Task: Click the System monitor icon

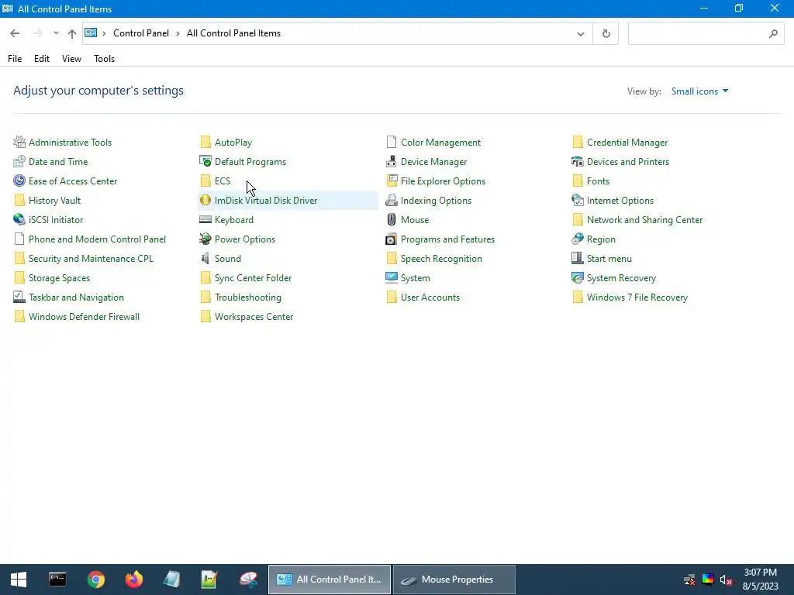Action: click(392, 278)
